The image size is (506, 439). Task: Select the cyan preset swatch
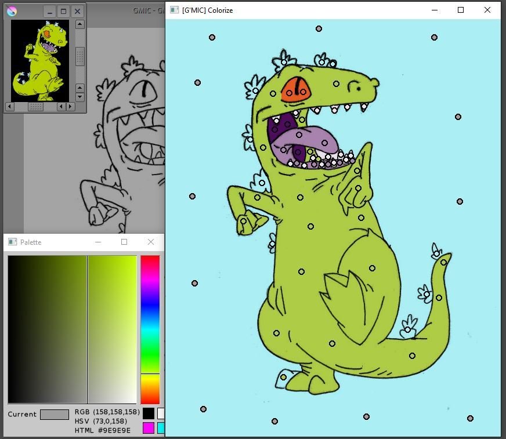(161, 428)
